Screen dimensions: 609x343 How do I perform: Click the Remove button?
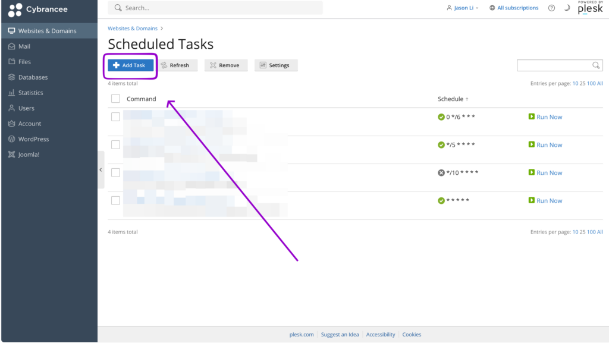[226, 65]
